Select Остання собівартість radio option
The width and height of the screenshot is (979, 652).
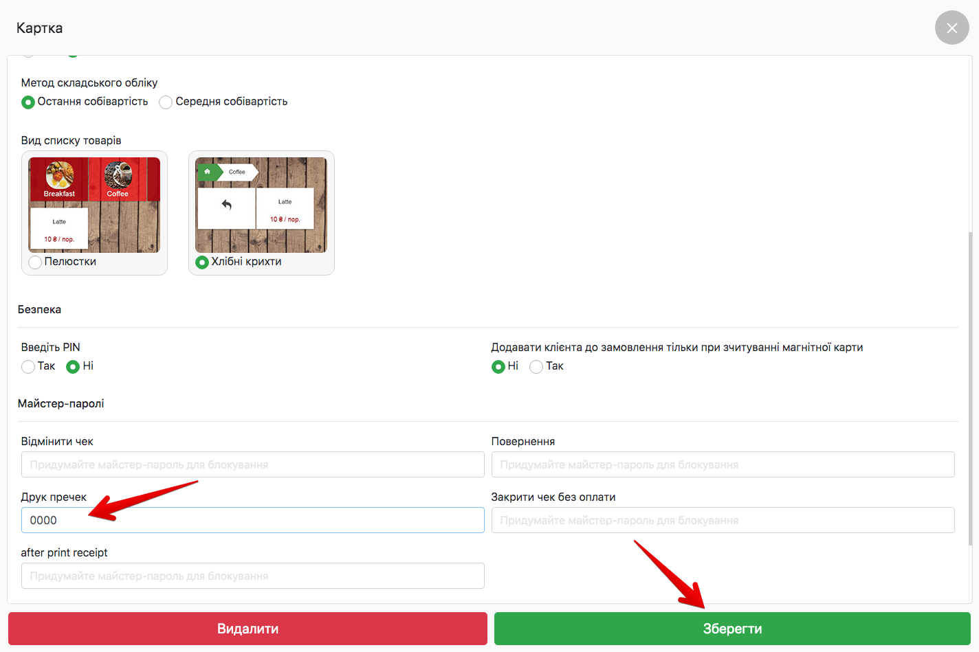(x=28, y=102)
